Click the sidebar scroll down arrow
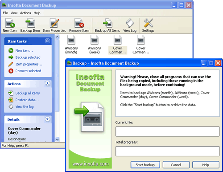Viewport: 223px width, 172px height. 58,139
